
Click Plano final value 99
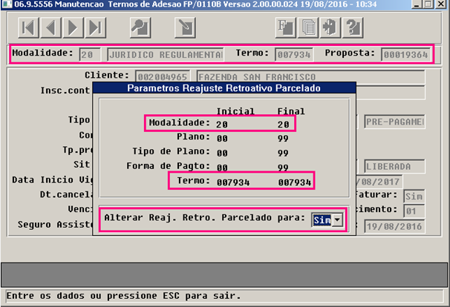click(x=283, y=139)
